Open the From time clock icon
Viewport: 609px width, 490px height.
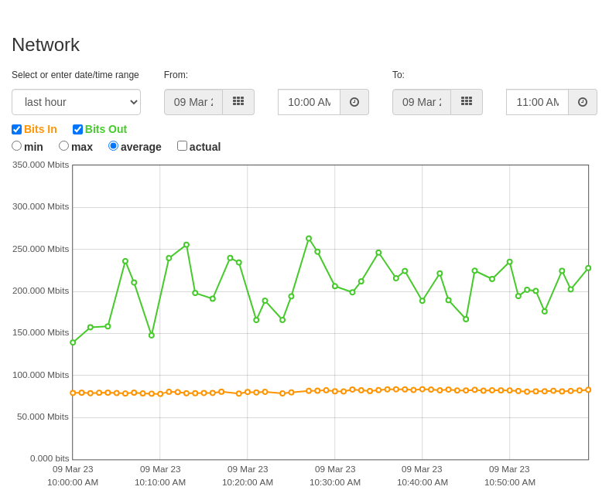click(x=354, y=102)
